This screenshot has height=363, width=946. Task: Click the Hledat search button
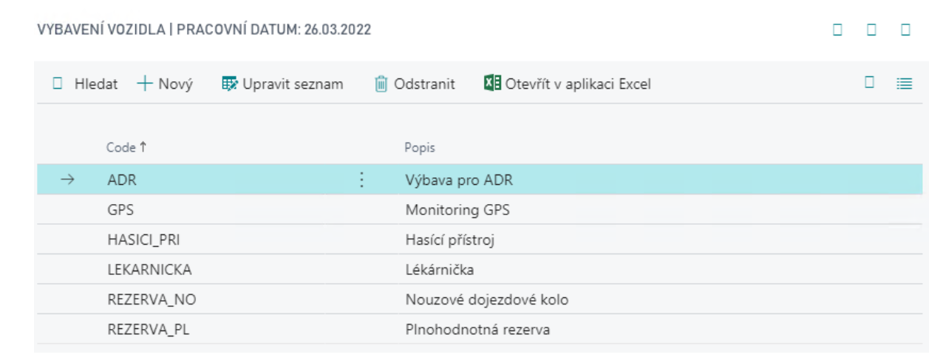[x=86, y=84]
